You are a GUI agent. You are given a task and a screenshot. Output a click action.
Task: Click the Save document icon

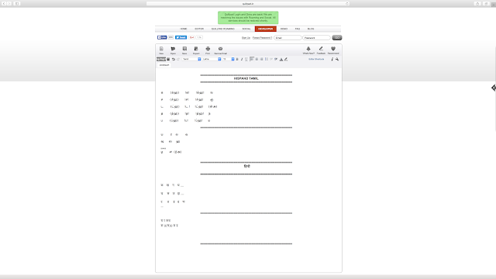(184, 50)
